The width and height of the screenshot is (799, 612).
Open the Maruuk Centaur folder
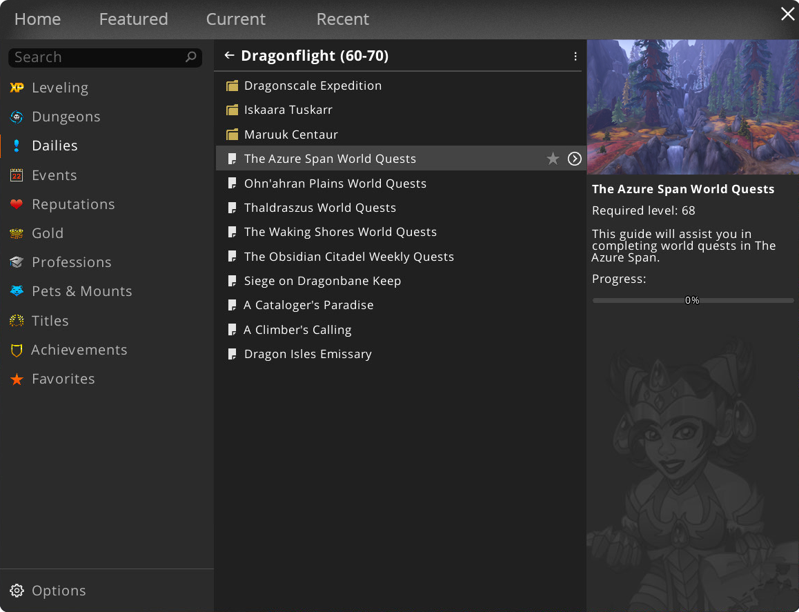(x=399, y=135)
